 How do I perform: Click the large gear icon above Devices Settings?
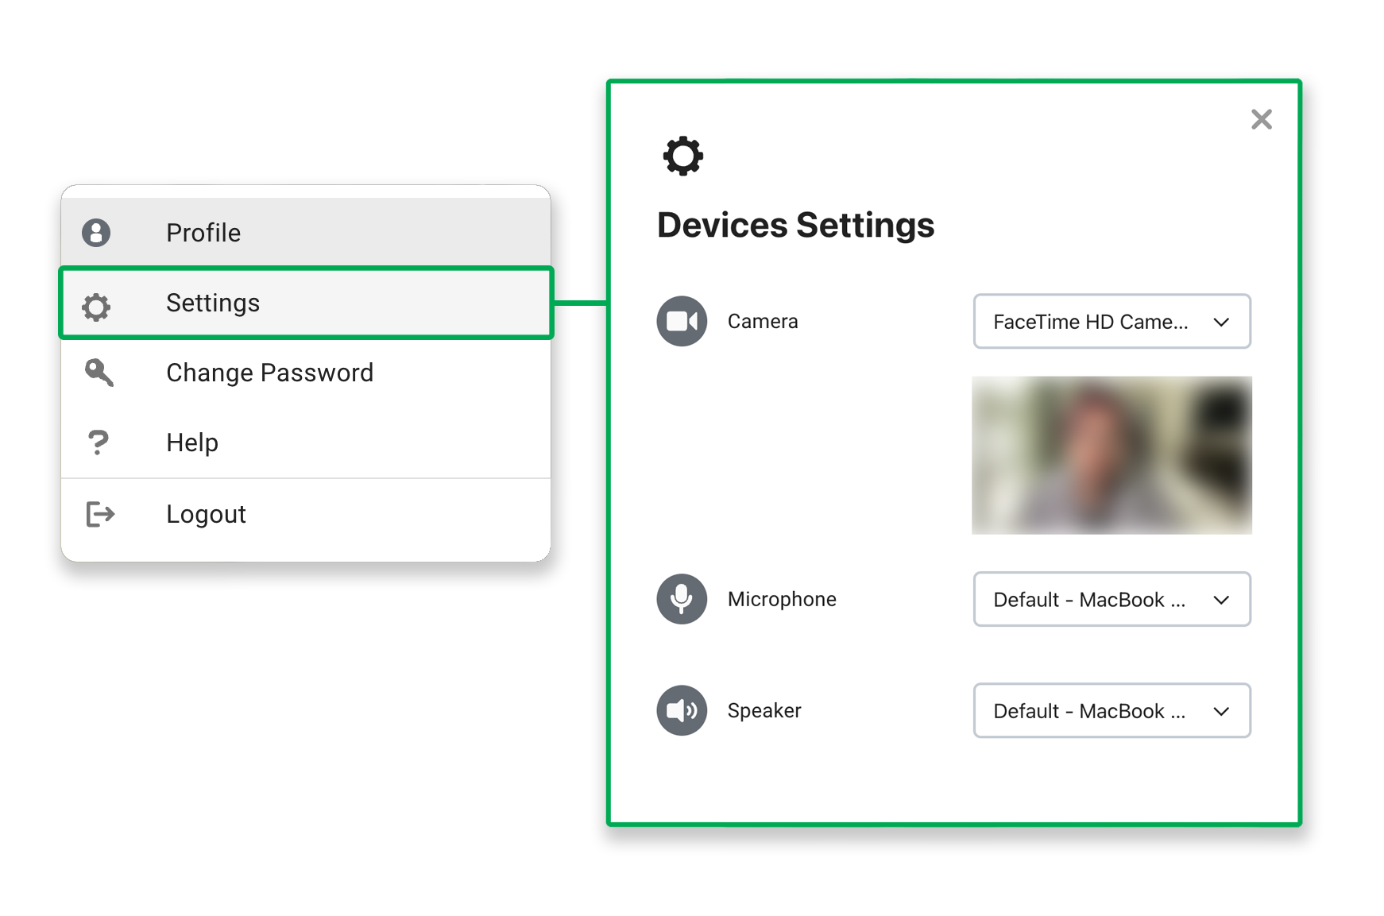(682, 156)
